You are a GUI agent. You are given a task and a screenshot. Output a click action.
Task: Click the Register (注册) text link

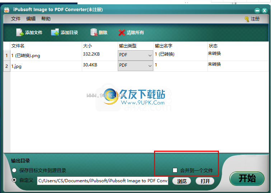point(255,19)
